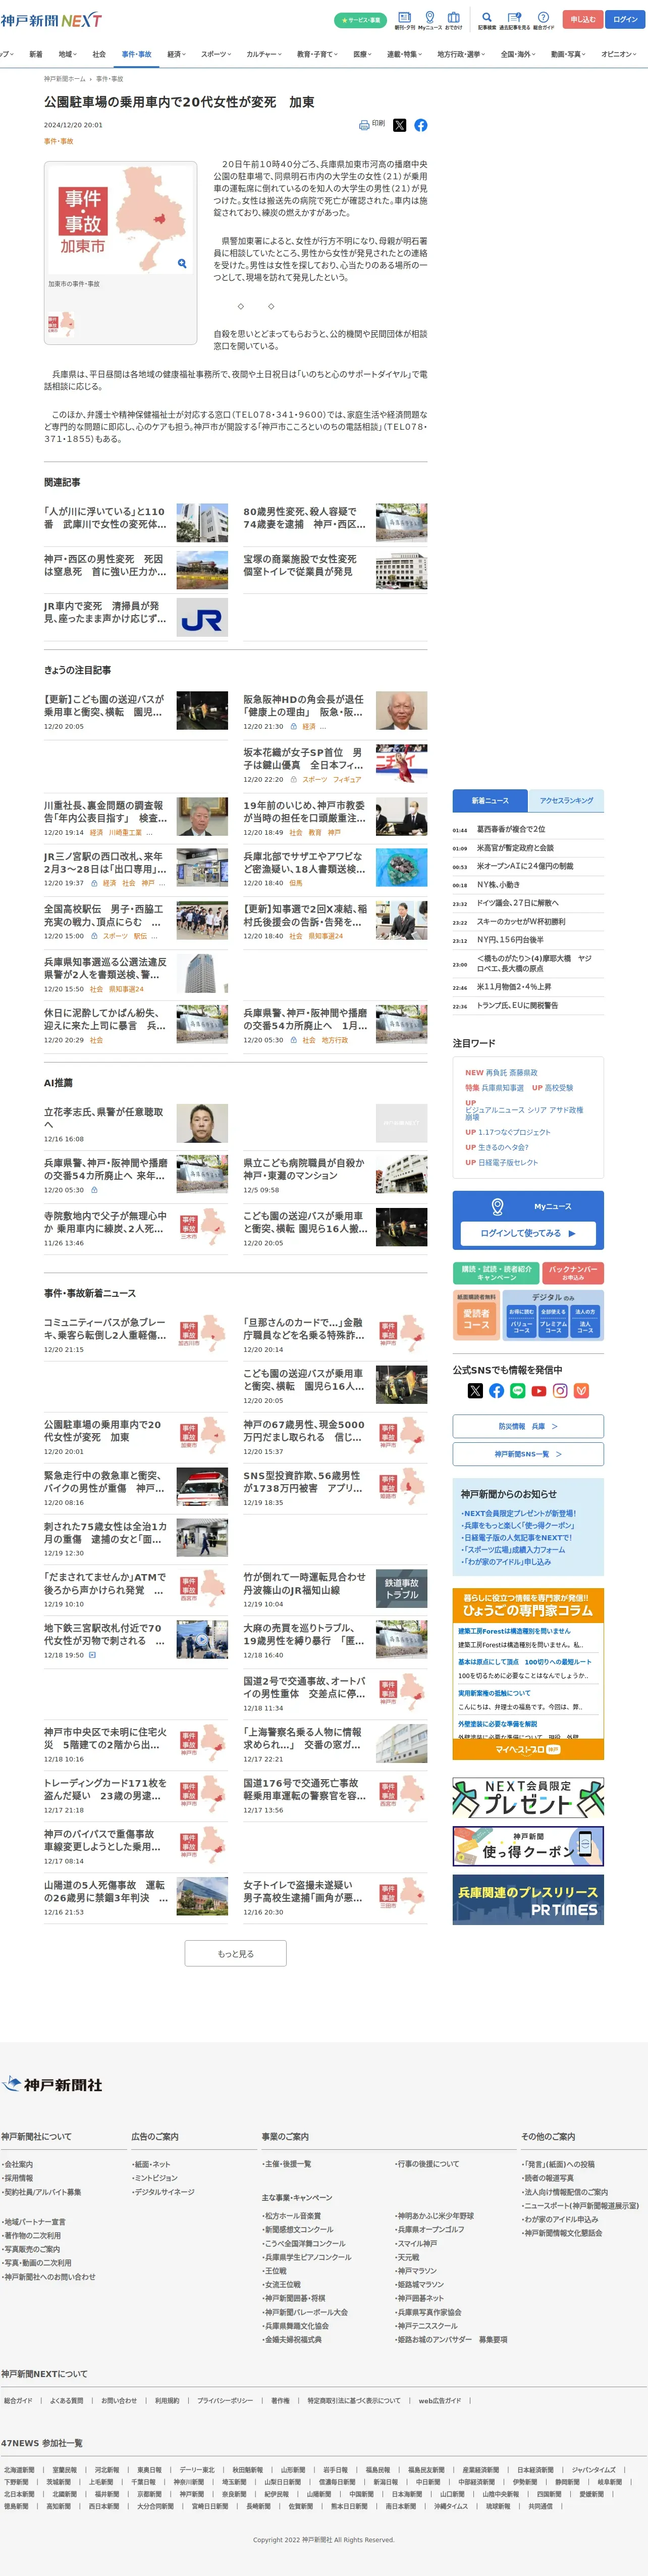Expand the カルチャー menu
The height and width of the screenshot is (2576, 648).
(x=264, y=54)
